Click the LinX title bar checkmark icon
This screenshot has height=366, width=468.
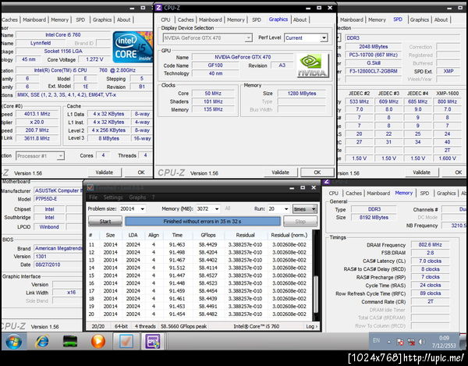[90, 187]
